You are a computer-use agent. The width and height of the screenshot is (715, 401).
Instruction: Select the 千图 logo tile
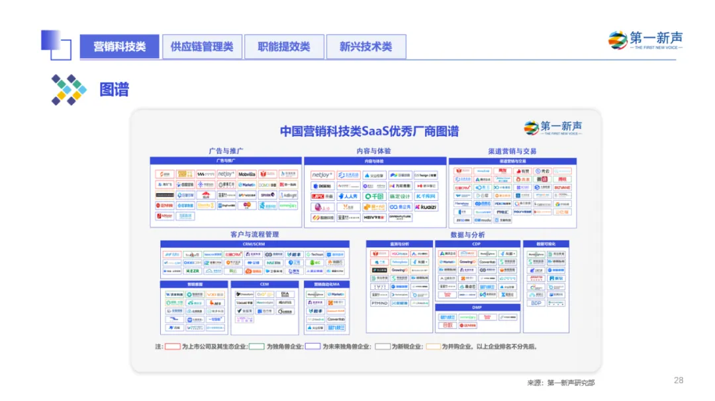pos(374,196)
